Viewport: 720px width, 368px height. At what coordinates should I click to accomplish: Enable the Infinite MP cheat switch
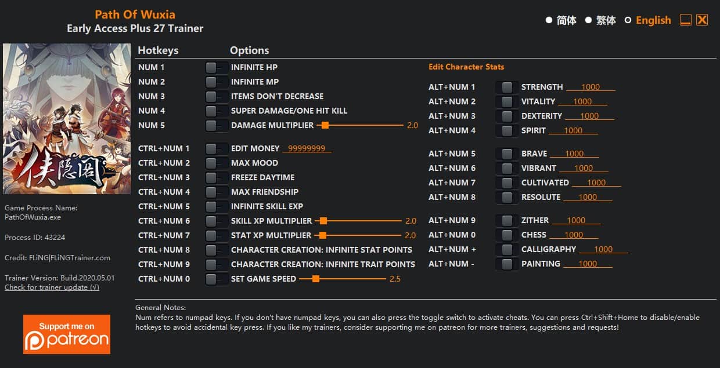pos(217,82)
